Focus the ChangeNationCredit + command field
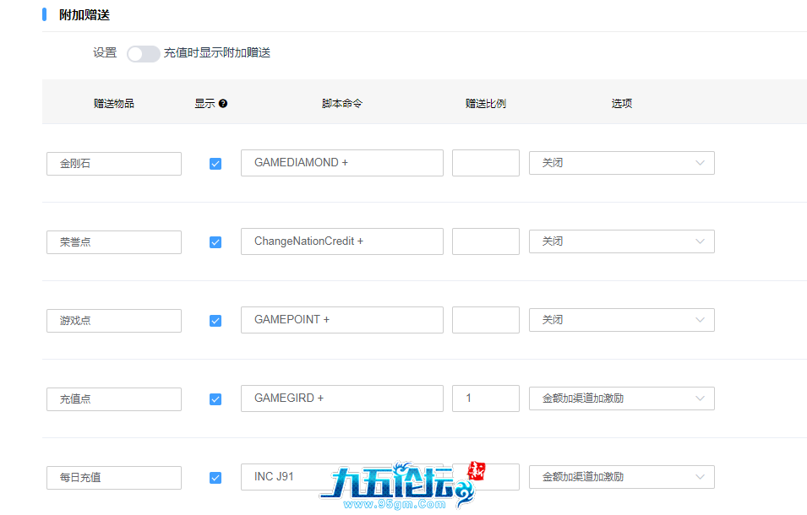Viewport: 807px width, 515px height. (x=341, y=241)
